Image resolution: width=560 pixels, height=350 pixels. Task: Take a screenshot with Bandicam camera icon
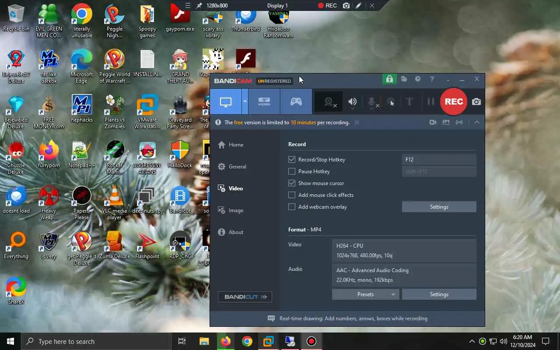[x=476, y=101]
